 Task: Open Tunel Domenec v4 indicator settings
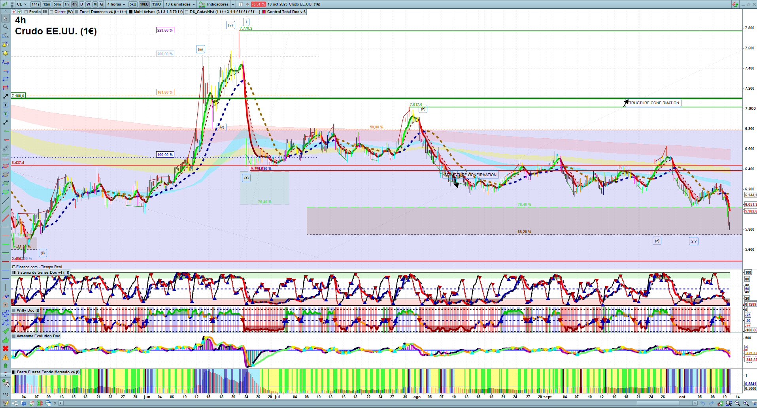[103, 12]
